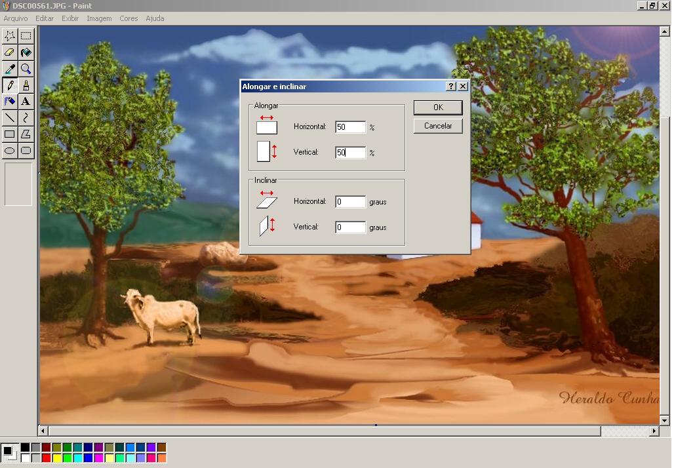Pick the dark red color swatch
The height and width of the screenshot is (468, 674).
[46, 448]
